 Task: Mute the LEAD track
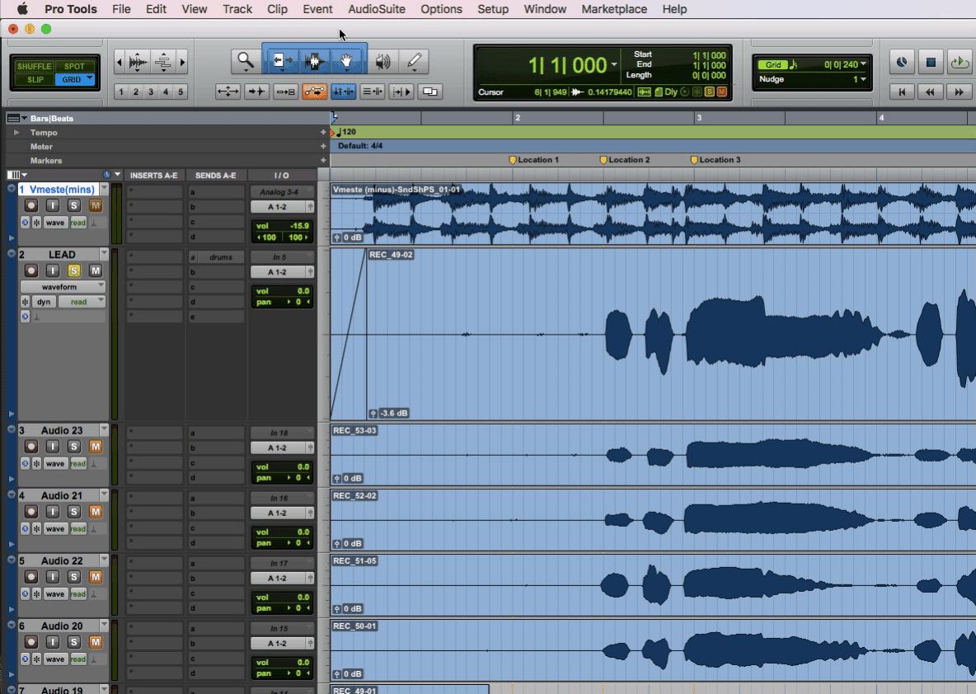tap(96, 270)
